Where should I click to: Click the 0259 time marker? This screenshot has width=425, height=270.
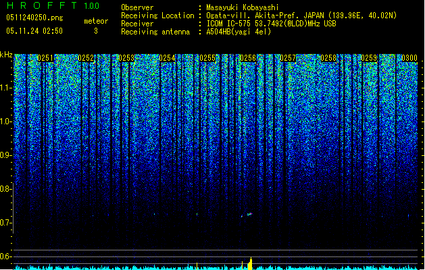[x=369, y=58]
